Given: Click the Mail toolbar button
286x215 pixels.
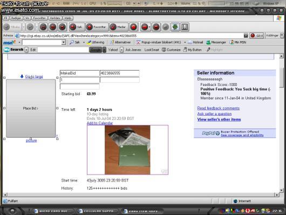Looking at the screenshot, I should pos(144,27).
